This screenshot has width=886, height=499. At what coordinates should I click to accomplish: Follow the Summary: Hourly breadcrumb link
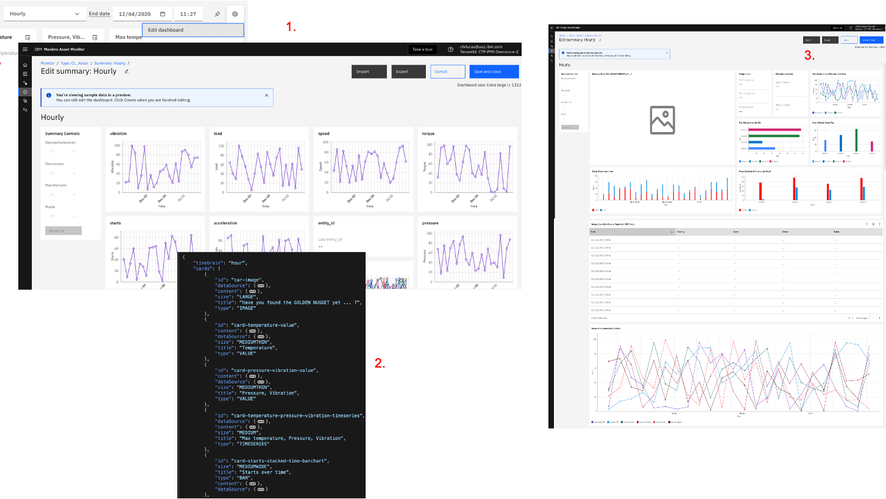[110, 63]
